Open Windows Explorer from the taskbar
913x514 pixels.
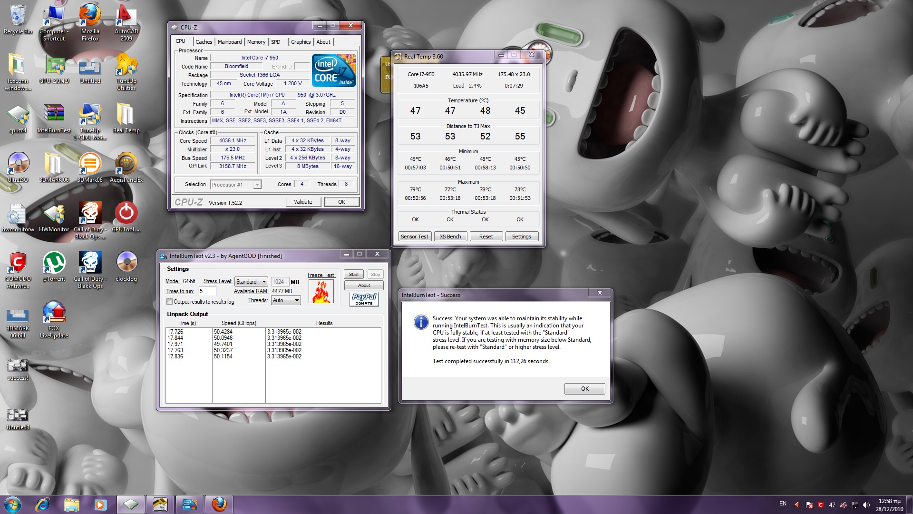point(71,504)
